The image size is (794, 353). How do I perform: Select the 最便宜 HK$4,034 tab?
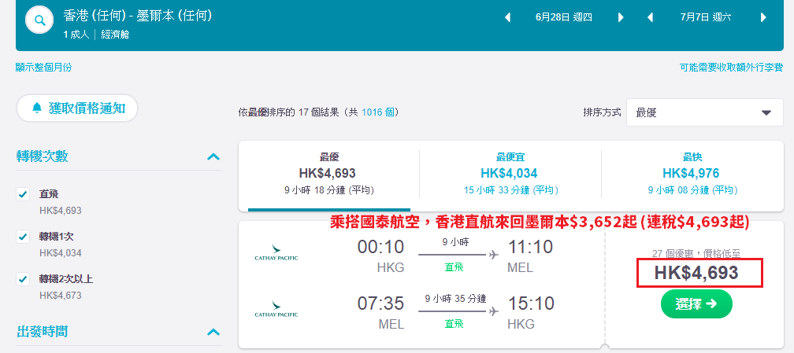tap(510, 175)
